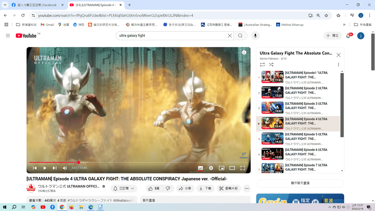Go back to previous page
The width and height of the screenshot is (375, 211).
pyautogui.click(x=5, y=15)
